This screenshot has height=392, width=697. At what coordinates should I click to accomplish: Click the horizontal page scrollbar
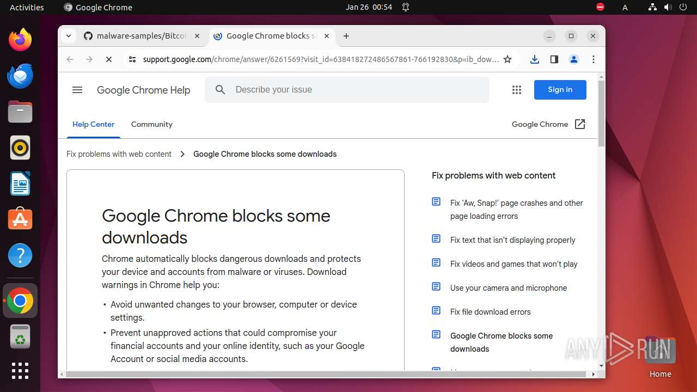pos(326,375)
